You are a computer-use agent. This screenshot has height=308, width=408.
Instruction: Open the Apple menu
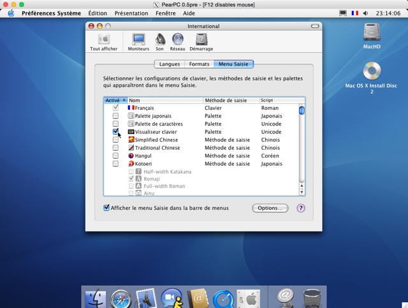coord(11,13)
